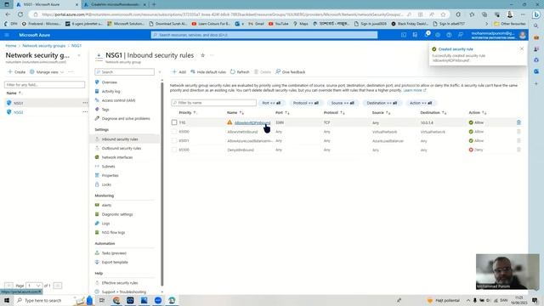Open Activity log in the NSG1 menu
This screenshot has width=544, height=306.
point(110,91)
